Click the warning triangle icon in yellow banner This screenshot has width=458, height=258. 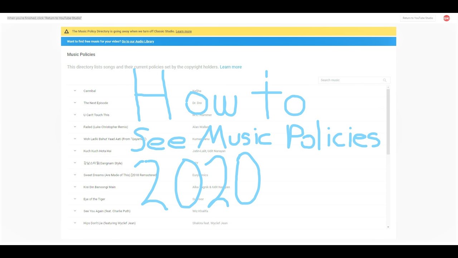click(x=67, y=31)
